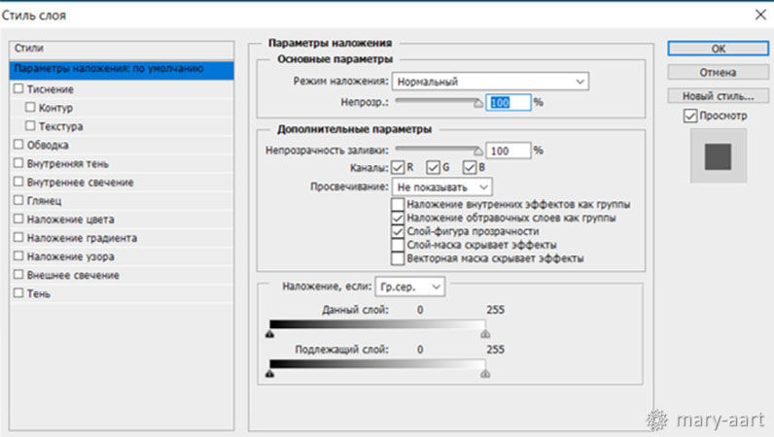Click the Новый стиль button

point(718,96)
